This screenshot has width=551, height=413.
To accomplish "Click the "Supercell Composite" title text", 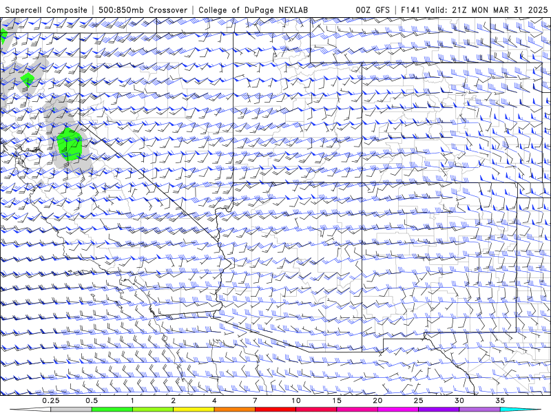I will point(46,10).
